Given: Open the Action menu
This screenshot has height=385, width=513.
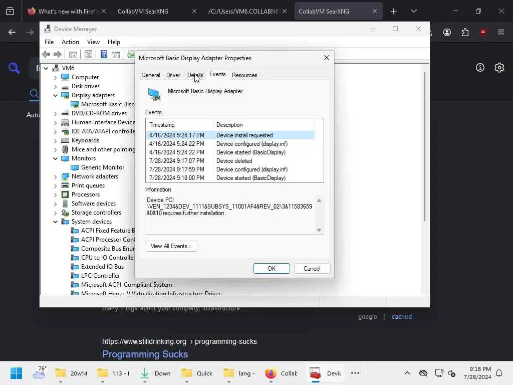Looking at the screenshot, I should click(70, 42).
